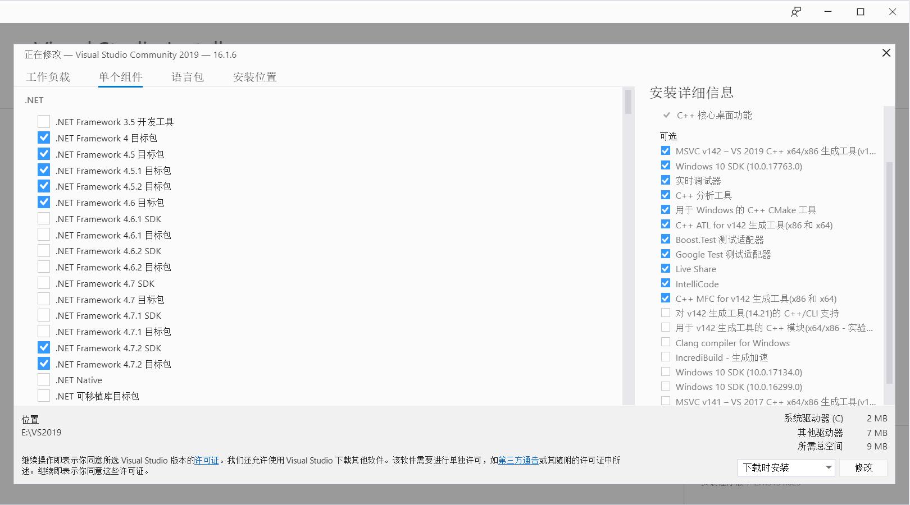Click the installation details scrollbar
This screenshot has height=505, width=910.
click(889, 272)
